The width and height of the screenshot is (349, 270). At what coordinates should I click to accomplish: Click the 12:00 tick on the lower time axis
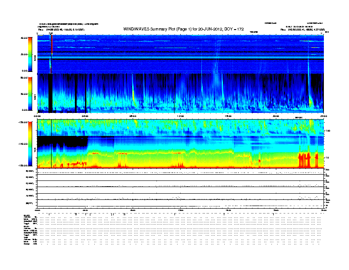tap(180, 210)
